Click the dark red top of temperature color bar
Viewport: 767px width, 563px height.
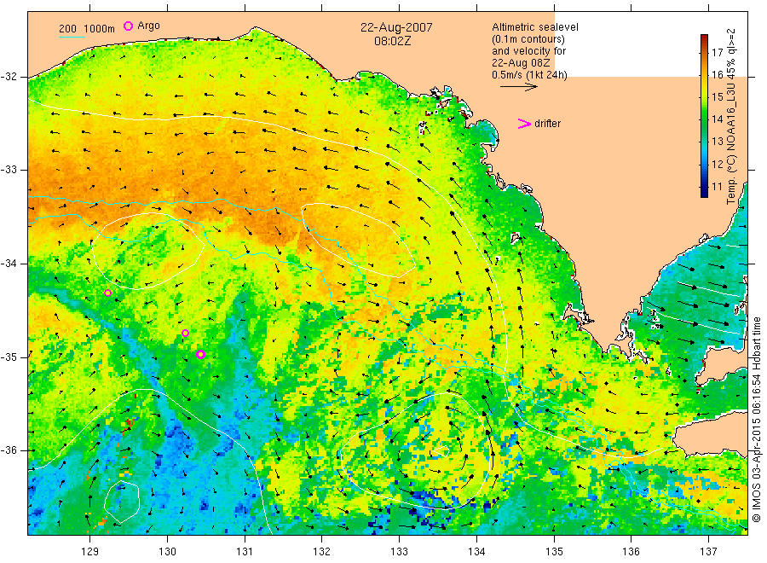coord(704,38)
